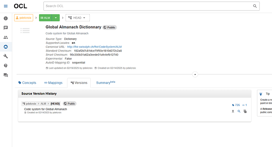Open the Summary beta tab
The height and width of the screenshot is (147, 272).
106,83
